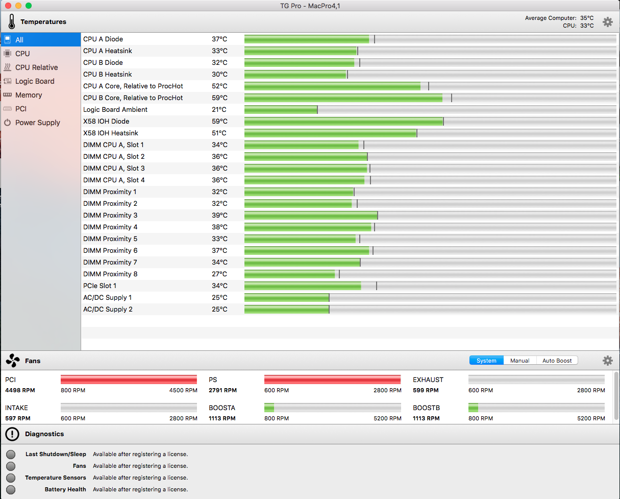This screenshot has width=620, height=499.
Task: Click the Fans propeller icon
Action: [13, 361]
